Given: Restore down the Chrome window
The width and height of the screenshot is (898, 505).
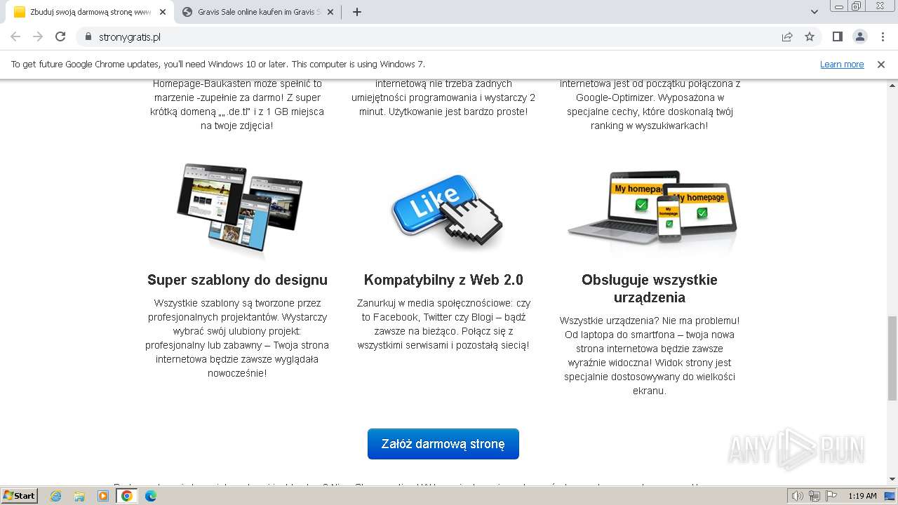Looking at the screenshot, I should pos(857,6).
